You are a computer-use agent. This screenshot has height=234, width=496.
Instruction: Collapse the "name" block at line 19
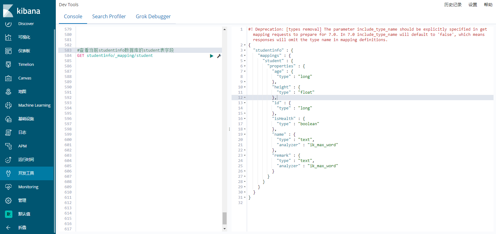(x=245, y=134)
